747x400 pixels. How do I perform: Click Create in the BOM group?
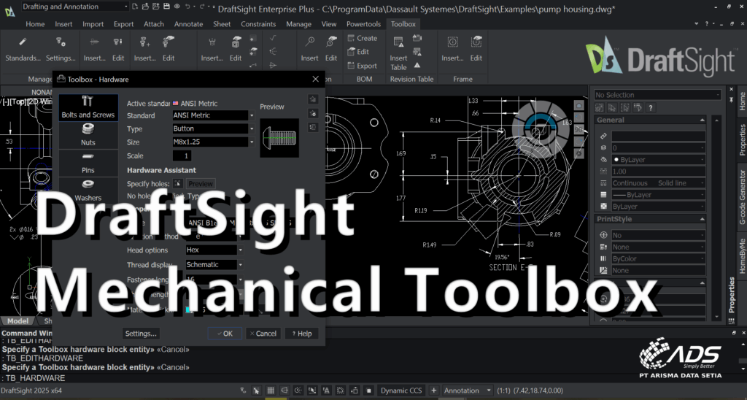[363, 38]
